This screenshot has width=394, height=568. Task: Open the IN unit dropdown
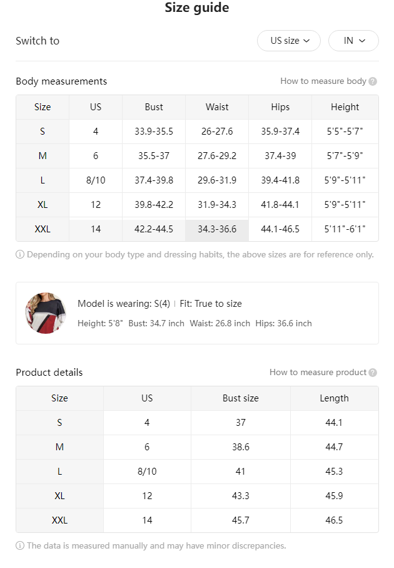(353, 41)
